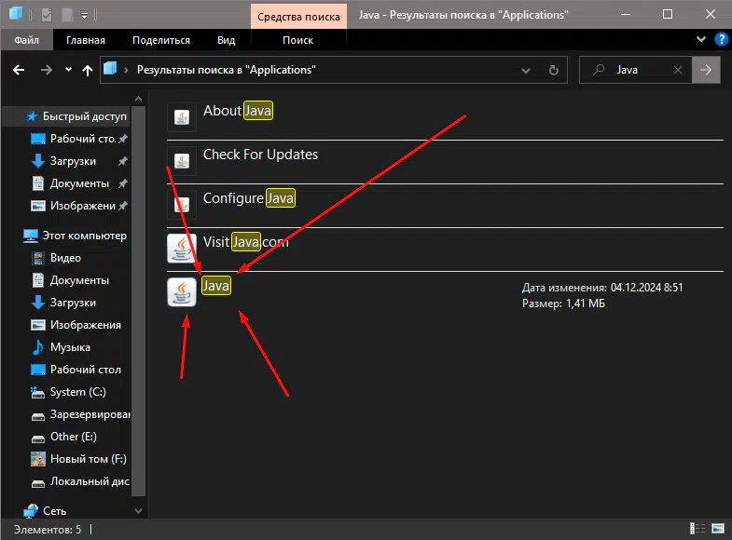Click the Properties quick access toolbar icon
The image size is (732, 540).
tap(47, 15)
